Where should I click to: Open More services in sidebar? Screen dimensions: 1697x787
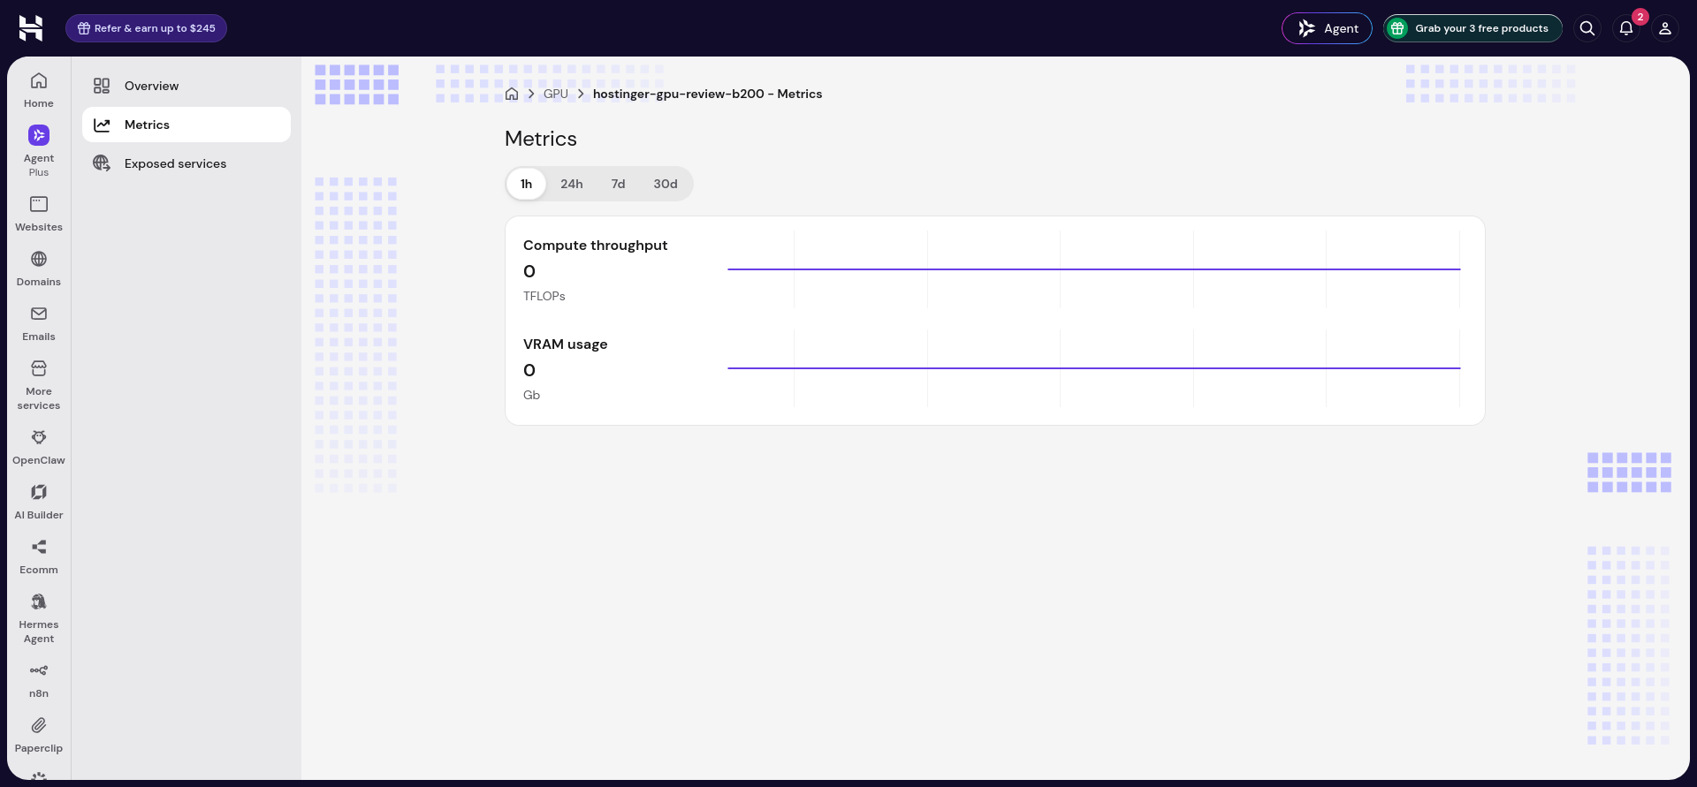(x=39, y=384)
